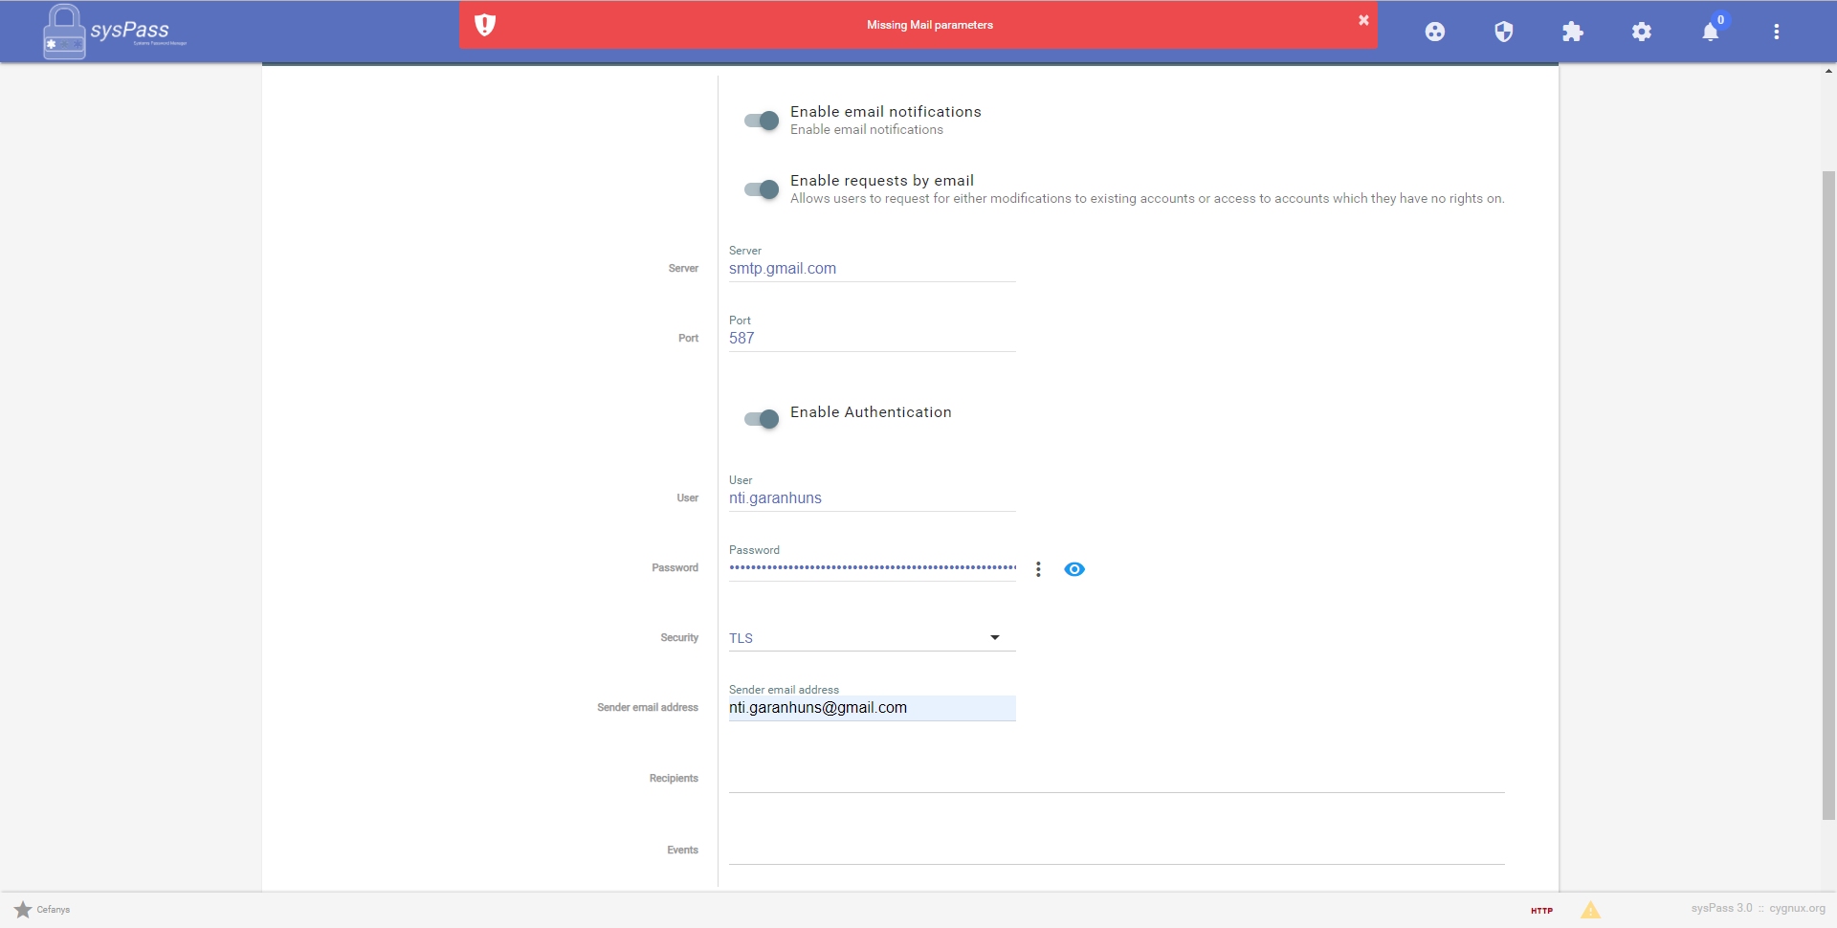Open the configuration gear icon
This screenshot has height=928, width=1837.
(1642, 32)
